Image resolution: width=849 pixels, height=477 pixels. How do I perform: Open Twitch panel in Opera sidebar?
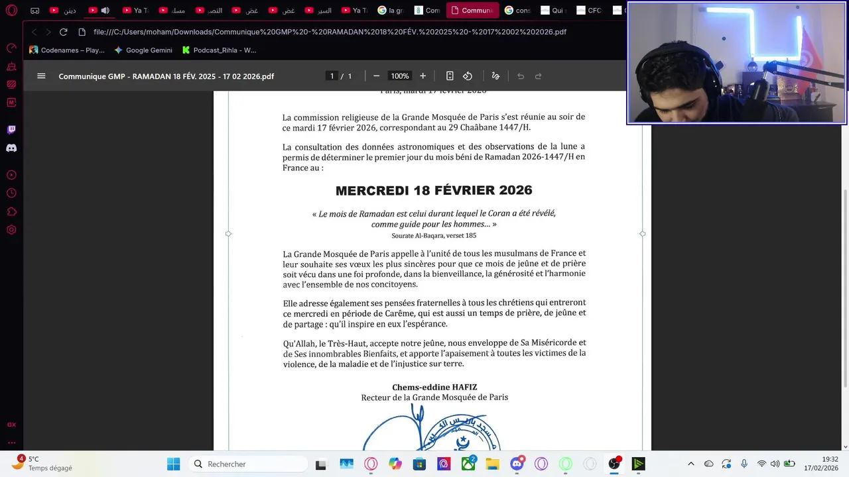point(11,130)
